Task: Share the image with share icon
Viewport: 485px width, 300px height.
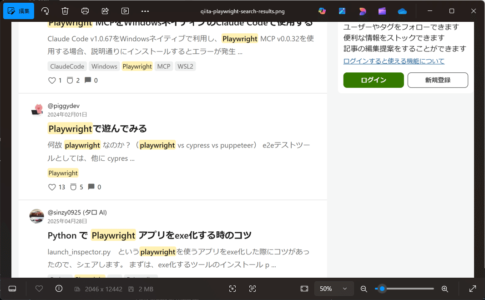Action: tap(105, 11)
